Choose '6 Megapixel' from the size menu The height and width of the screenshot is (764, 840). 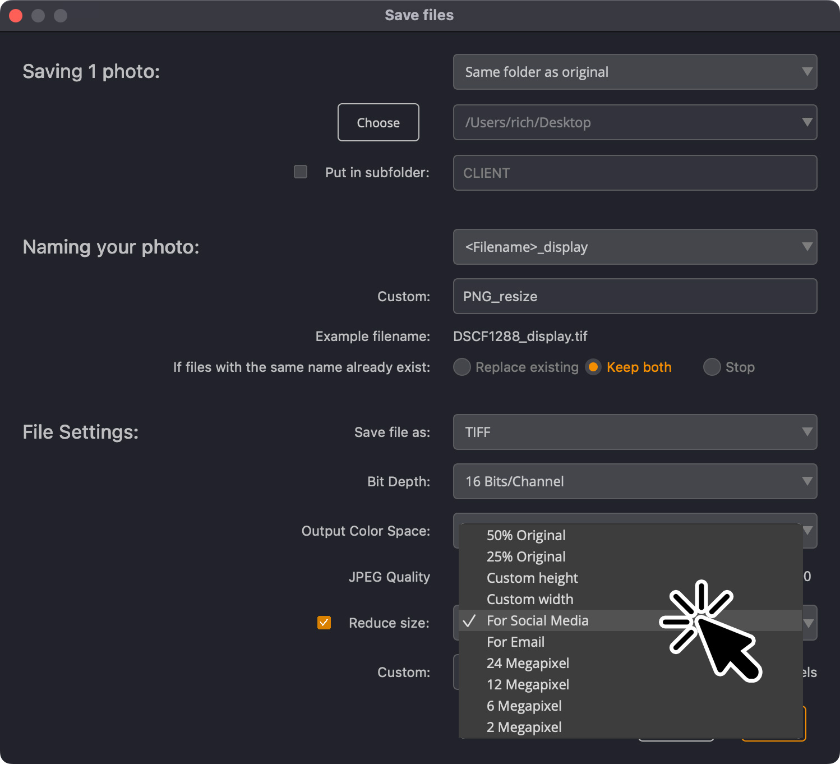[x=631, y=706]
